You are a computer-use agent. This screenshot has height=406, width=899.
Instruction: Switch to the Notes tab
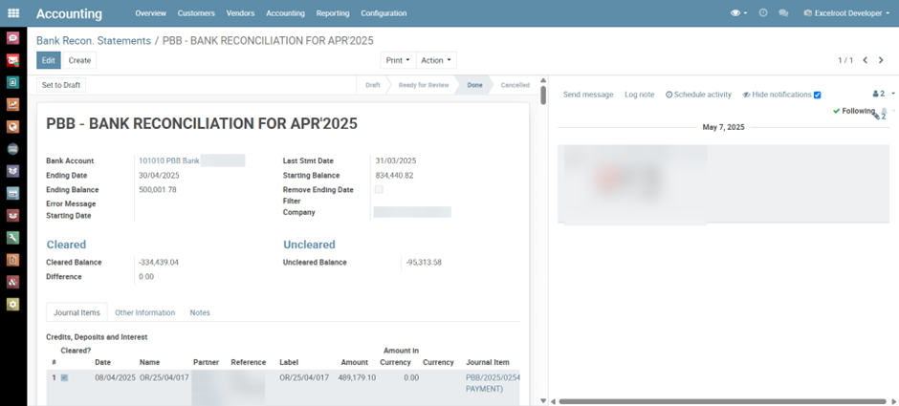[x=200, y=312]
